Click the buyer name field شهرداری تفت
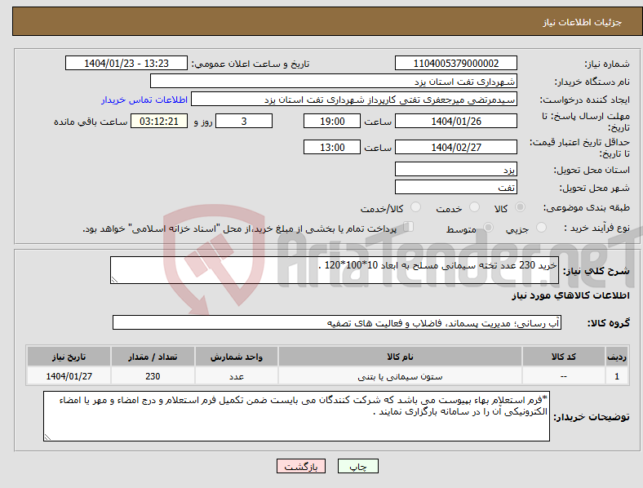Image resolution: width=643 pixels, height=488 pixels. pos(334,81)
